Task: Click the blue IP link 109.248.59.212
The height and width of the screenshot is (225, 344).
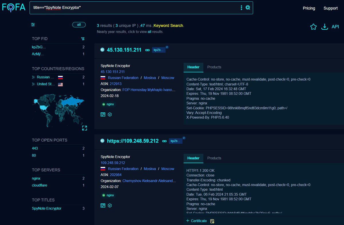Action: click(113, 163)
